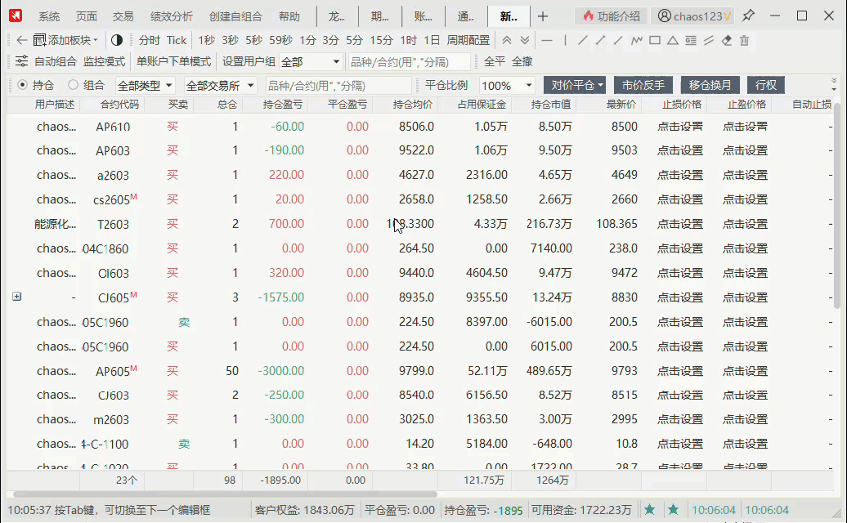Open the 全部交易所 dropdown

220,85
